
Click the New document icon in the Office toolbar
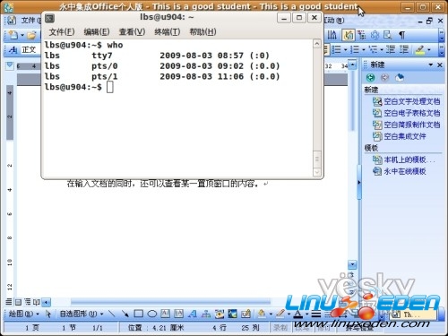point(13,35)
